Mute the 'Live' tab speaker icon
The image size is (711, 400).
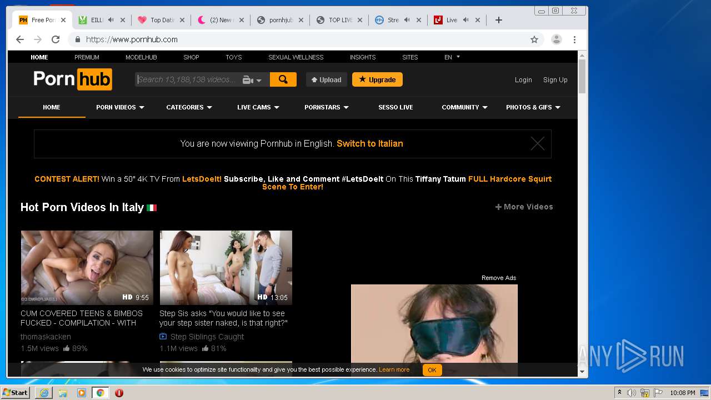(466, 20)
